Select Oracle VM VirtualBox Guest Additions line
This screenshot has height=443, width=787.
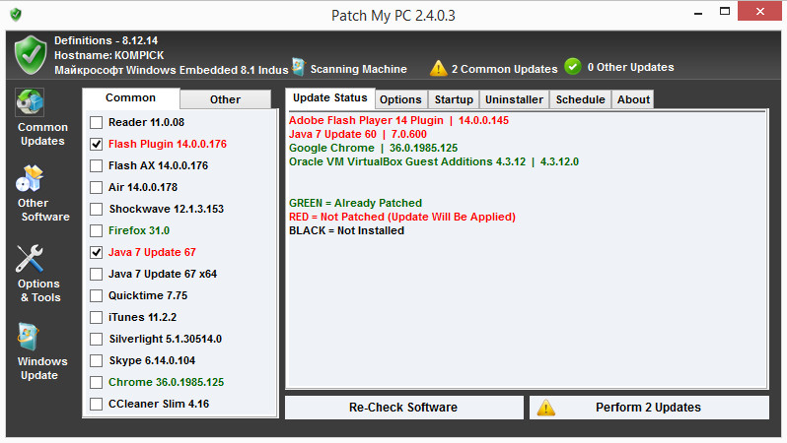coord(434,161)
